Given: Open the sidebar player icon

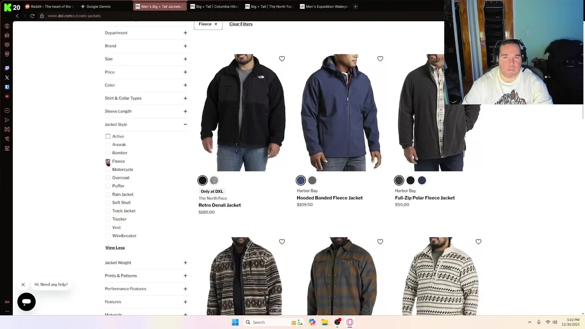Looking at the screenshot, I should click(7, 111).
